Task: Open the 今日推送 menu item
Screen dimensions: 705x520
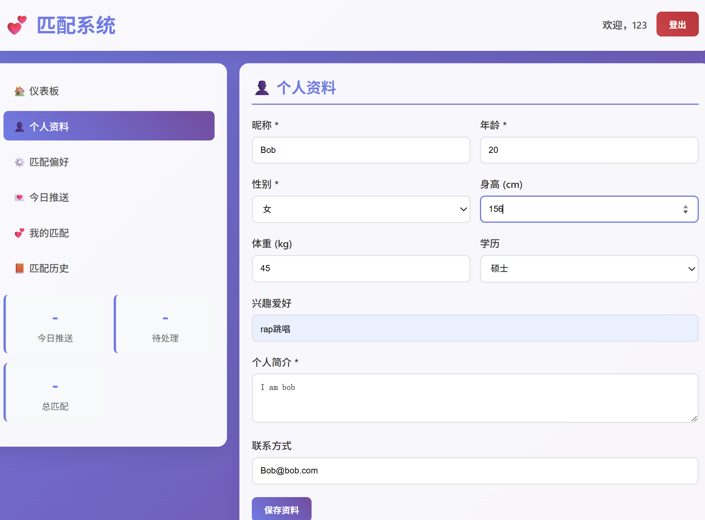Action: tap(109, 197)
